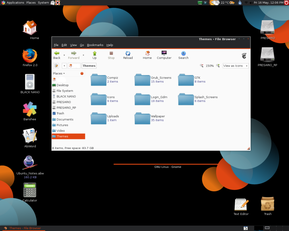Open AbiWord desktop shortcut
This screenshot has width=289, height=231.
(x=30, y=138)
